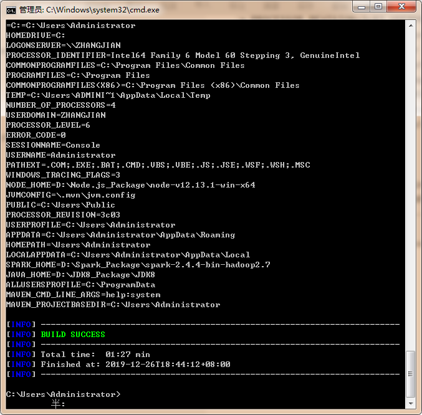
Task: Click the COMMONPROGRAMFILES(X86) line
Action: pyautogui.click(x=153, y=85)
